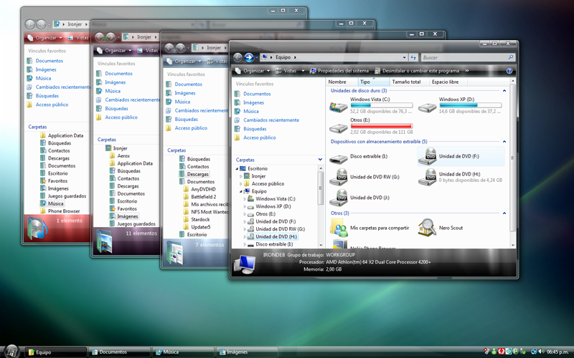Select Unidad de DVD (H:) in the file pane
This screenshot has width=574, height=358.
[x=461, y=177]
